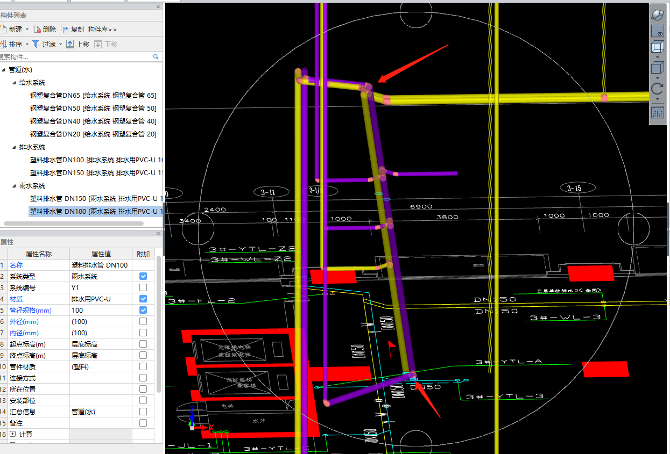Select 塑料排水管DN150 under 排水系统

[96, 173]
